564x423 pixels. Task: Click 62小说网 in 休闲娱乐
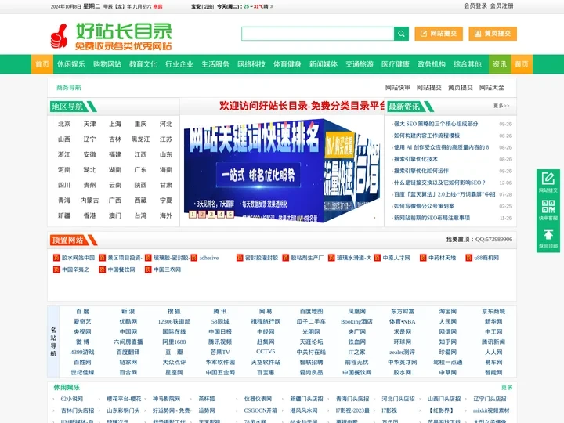pyautogui.click(x=72, y=399)
